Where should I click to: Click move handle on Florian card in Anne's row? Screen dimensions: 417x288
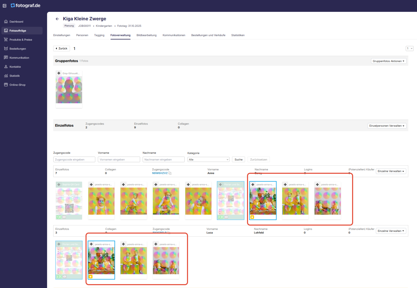[220, 185]
